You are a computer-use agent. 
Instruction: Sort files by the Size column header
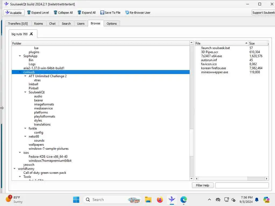point(258,43)
